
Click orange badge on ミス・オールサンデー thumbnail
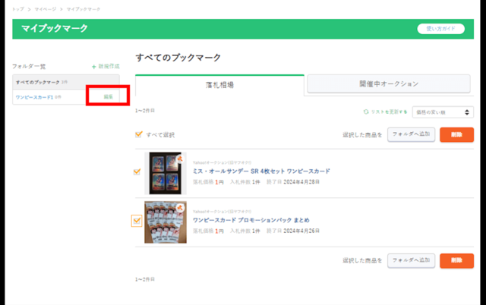[180, 158]
